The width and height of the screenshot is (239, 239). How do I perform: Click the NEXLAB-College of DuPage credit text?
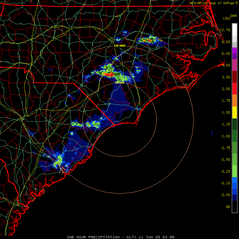point(212,3)
